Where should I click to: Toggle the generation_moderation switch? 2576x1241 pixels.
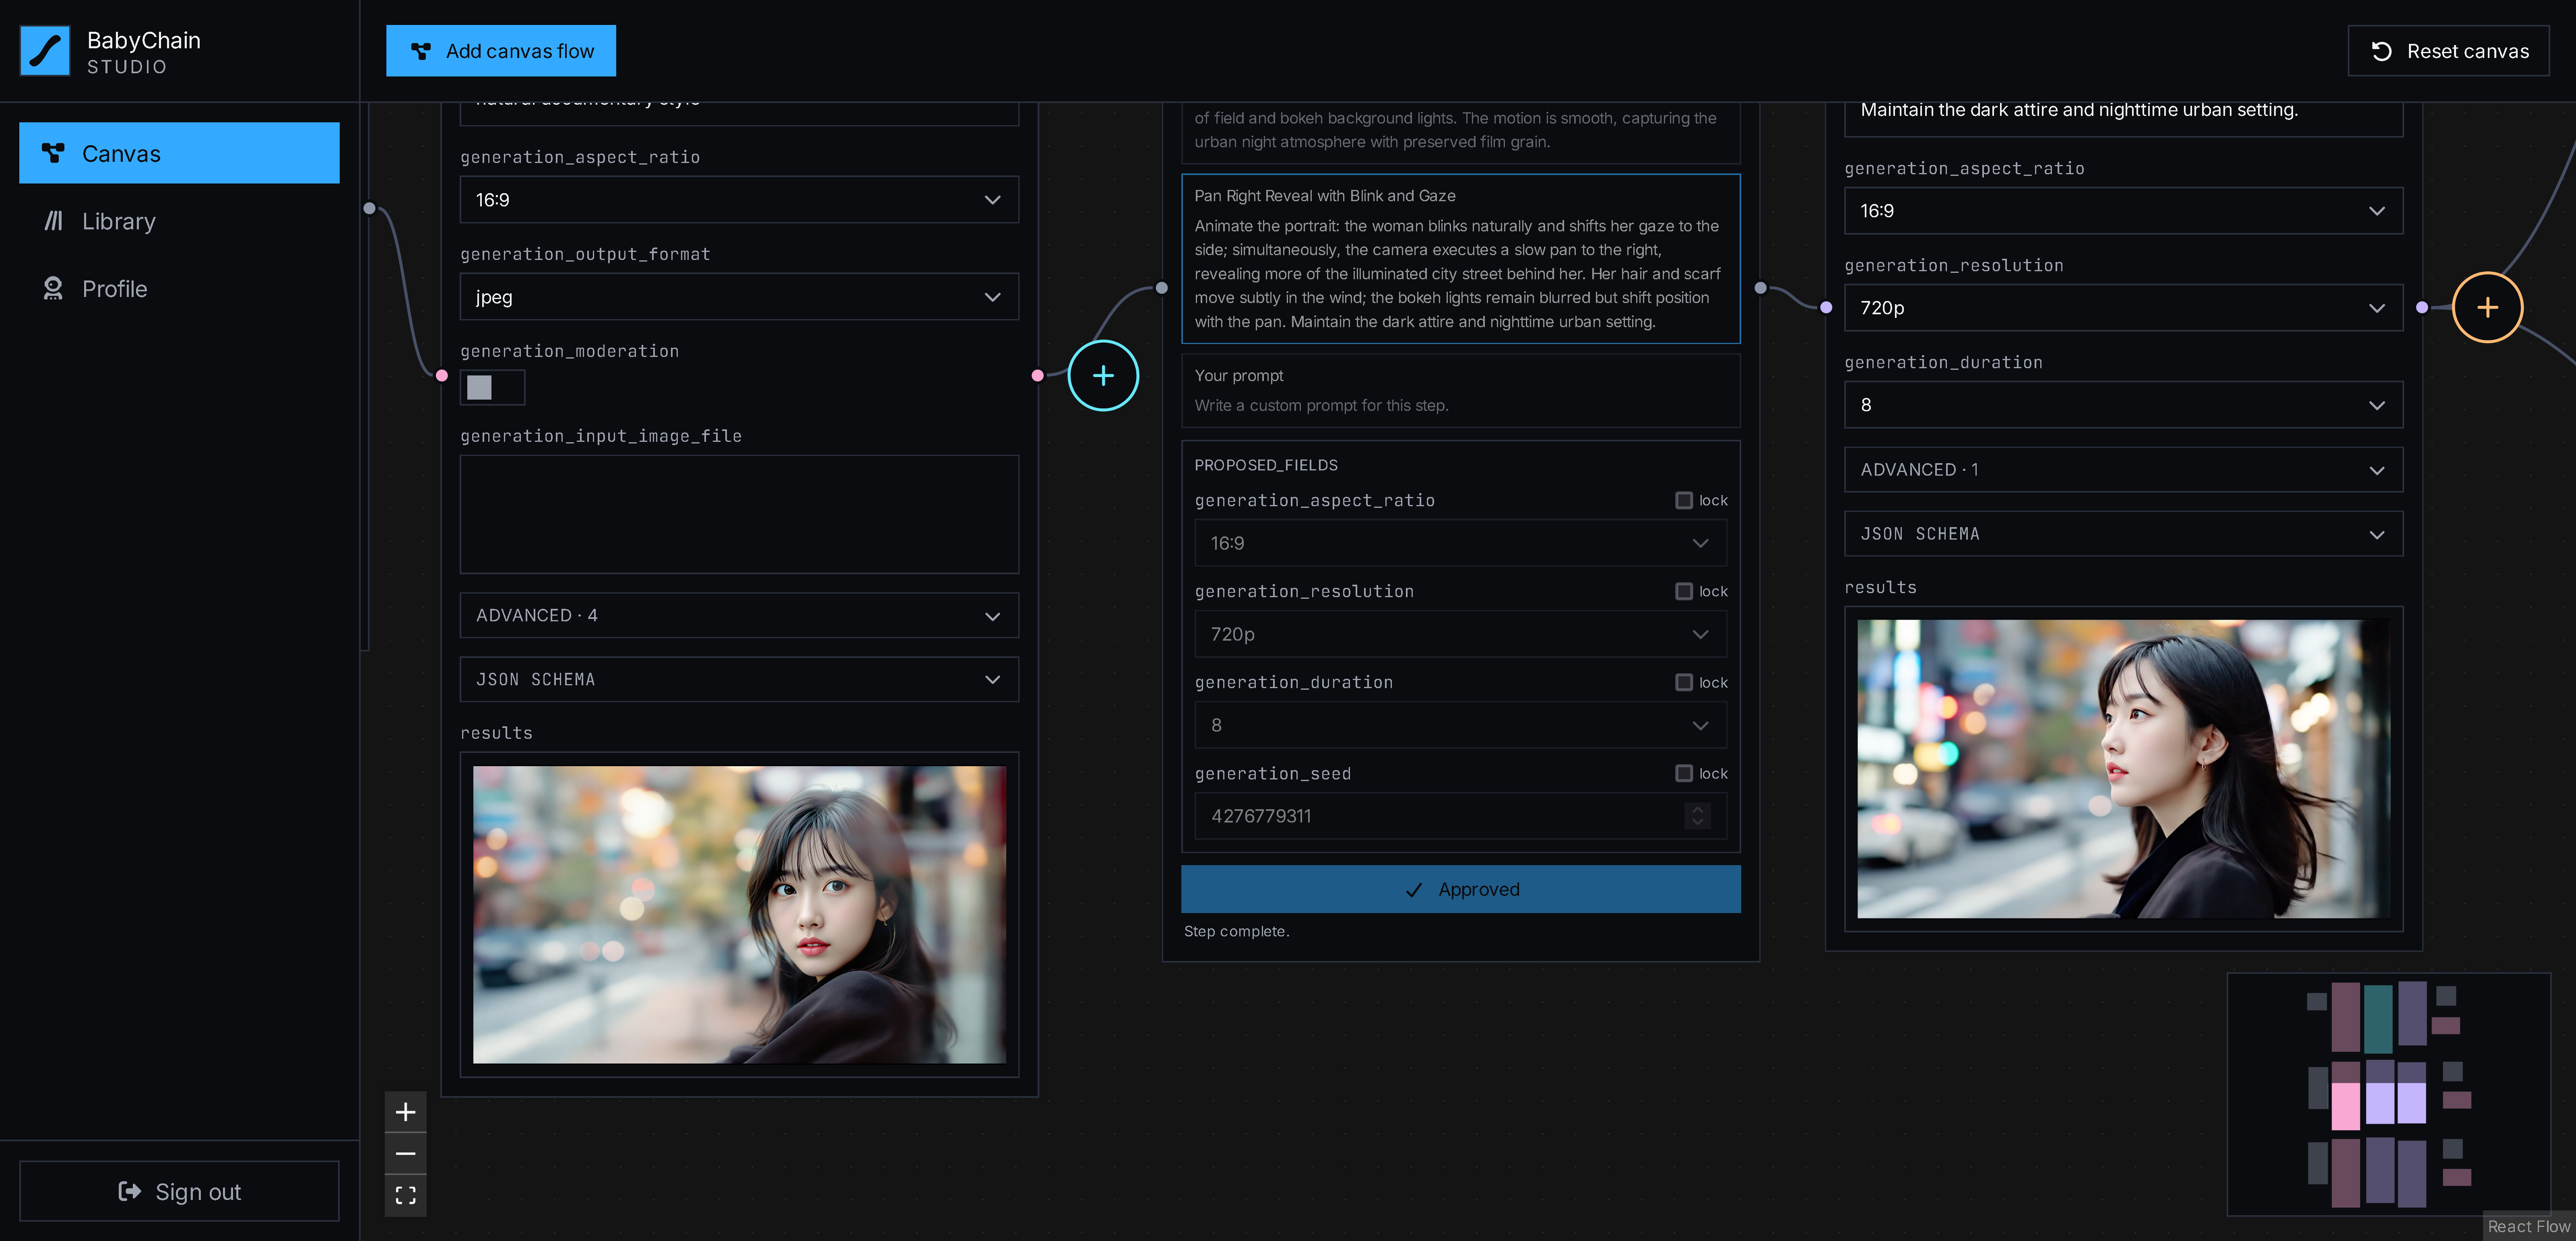(492, 388)
